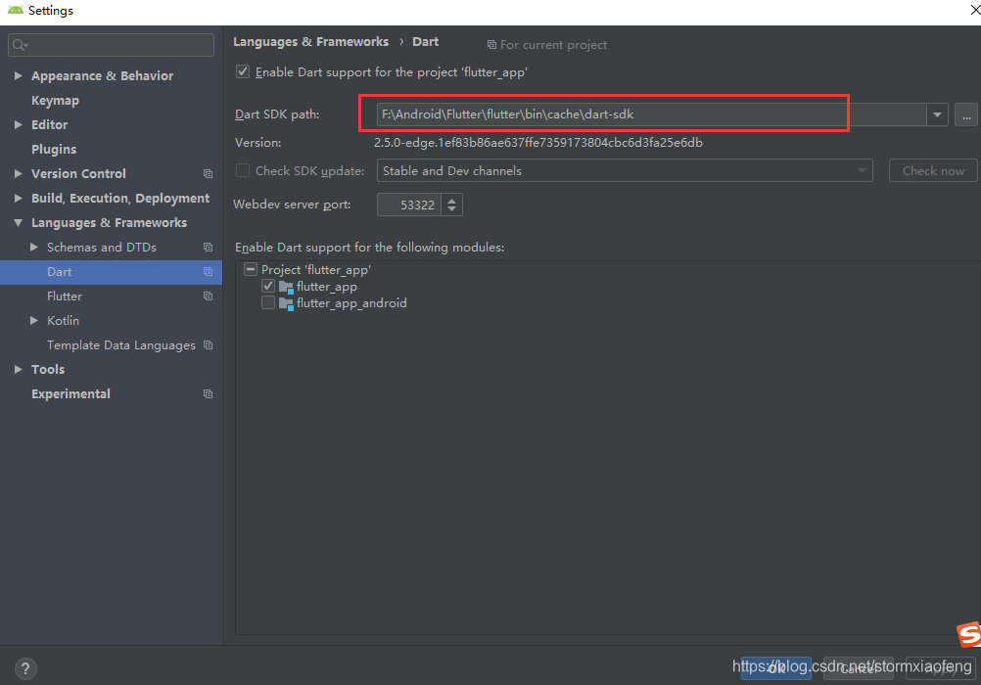Click the OK button

[776, 668]
